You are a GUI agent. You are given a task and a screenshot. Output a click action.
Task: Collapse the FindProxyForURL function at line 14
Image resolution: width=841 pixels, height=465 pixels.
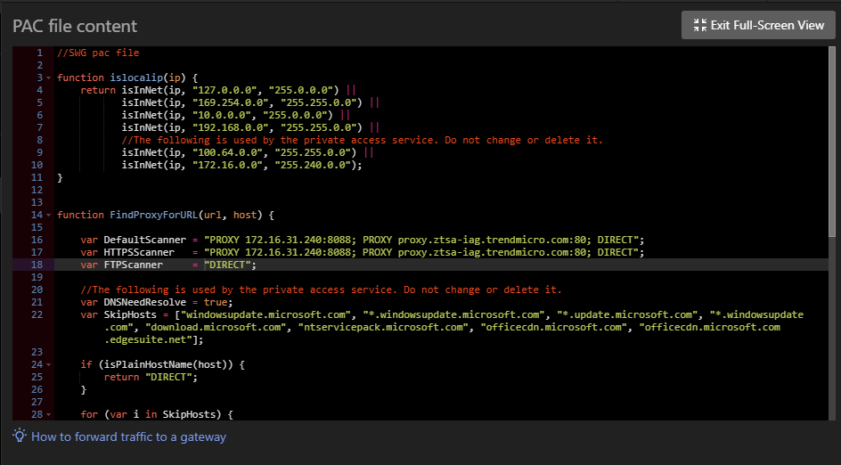click(49, 216)
